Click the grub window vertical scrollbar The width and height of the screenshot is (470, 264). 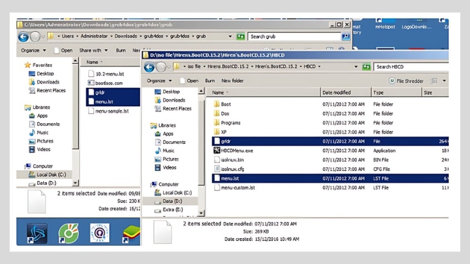click(x=76, y=117)
